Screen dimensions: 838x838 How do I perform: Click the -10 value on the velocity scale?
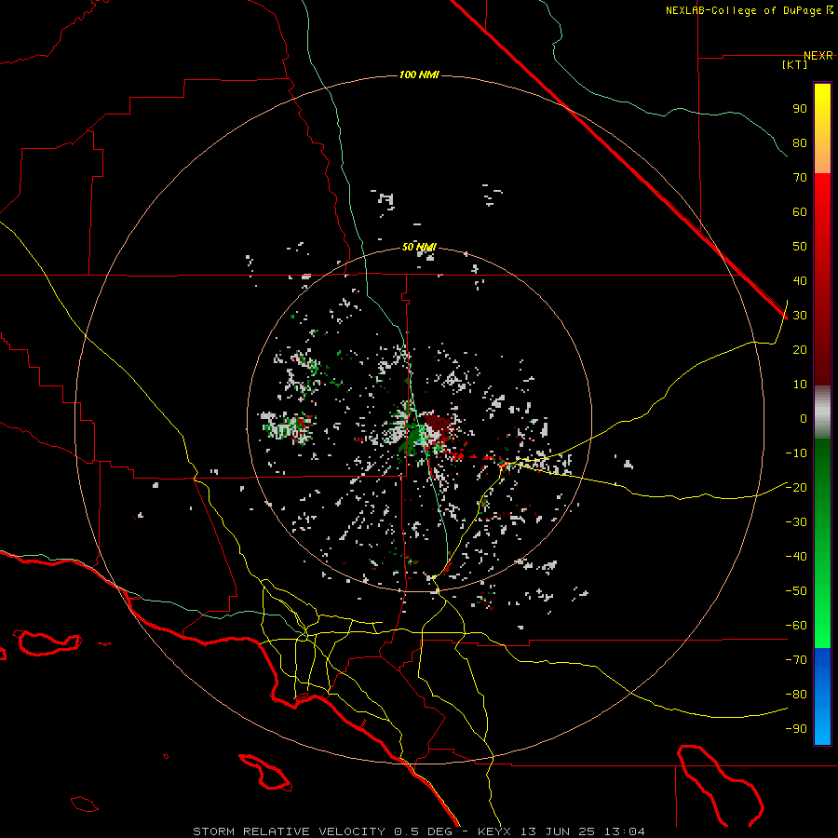pyautogui.click(x=796, y=453)
